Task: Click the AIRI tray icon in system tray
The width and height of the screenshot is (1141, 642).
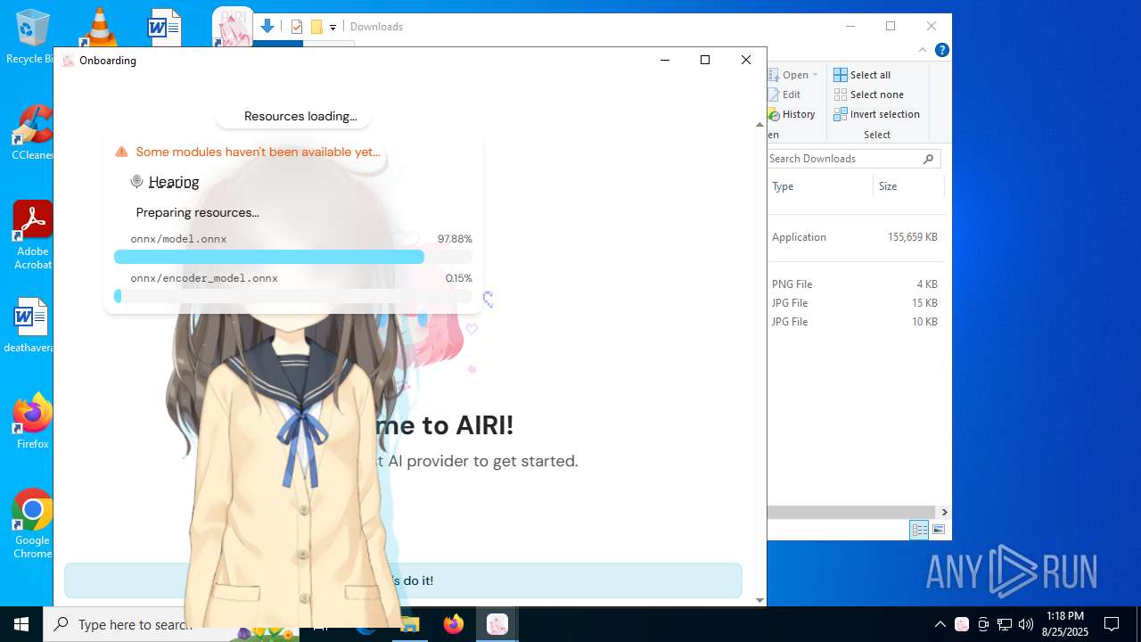Action: tap(962, 624)
